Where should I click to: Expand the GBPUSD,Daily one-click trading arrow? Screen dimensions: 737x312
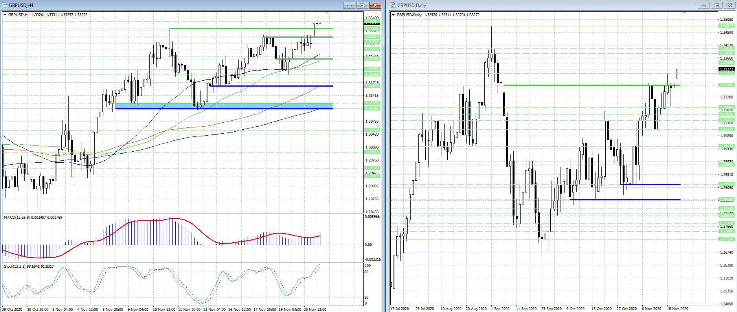(x=393, y=15)
